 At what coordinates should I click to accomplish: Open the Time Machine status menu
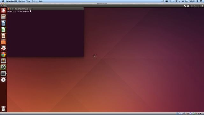170,1
